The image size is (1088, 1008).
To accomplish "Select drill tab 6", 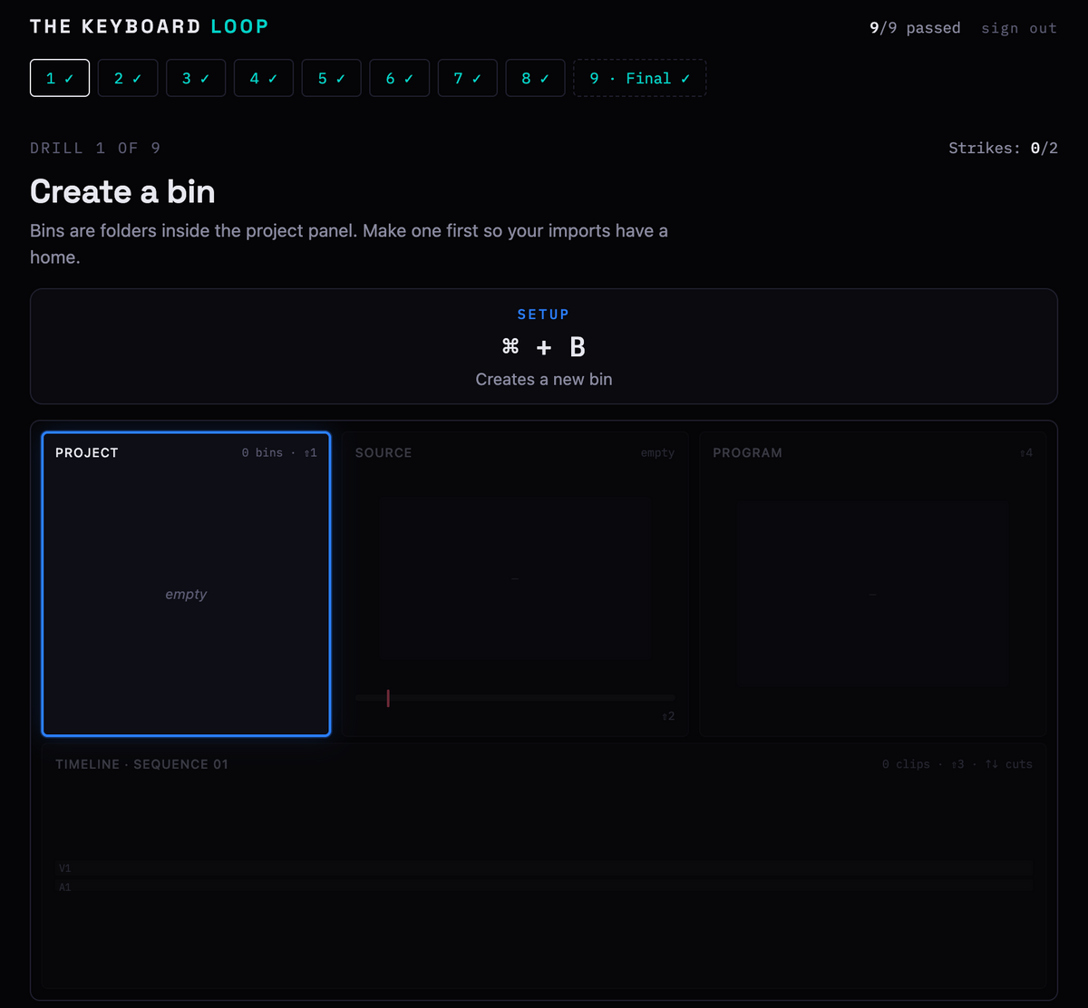I will click(400, 78).
